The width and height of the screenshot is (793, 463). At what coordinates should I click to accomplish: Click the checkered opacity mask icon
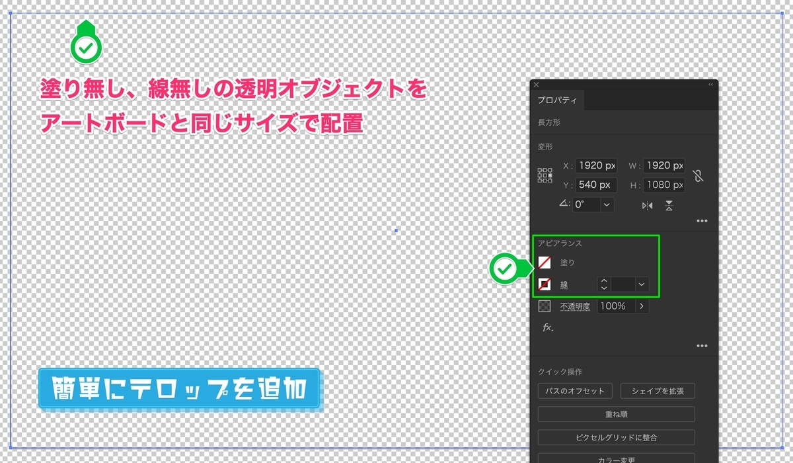pos(545,306)
